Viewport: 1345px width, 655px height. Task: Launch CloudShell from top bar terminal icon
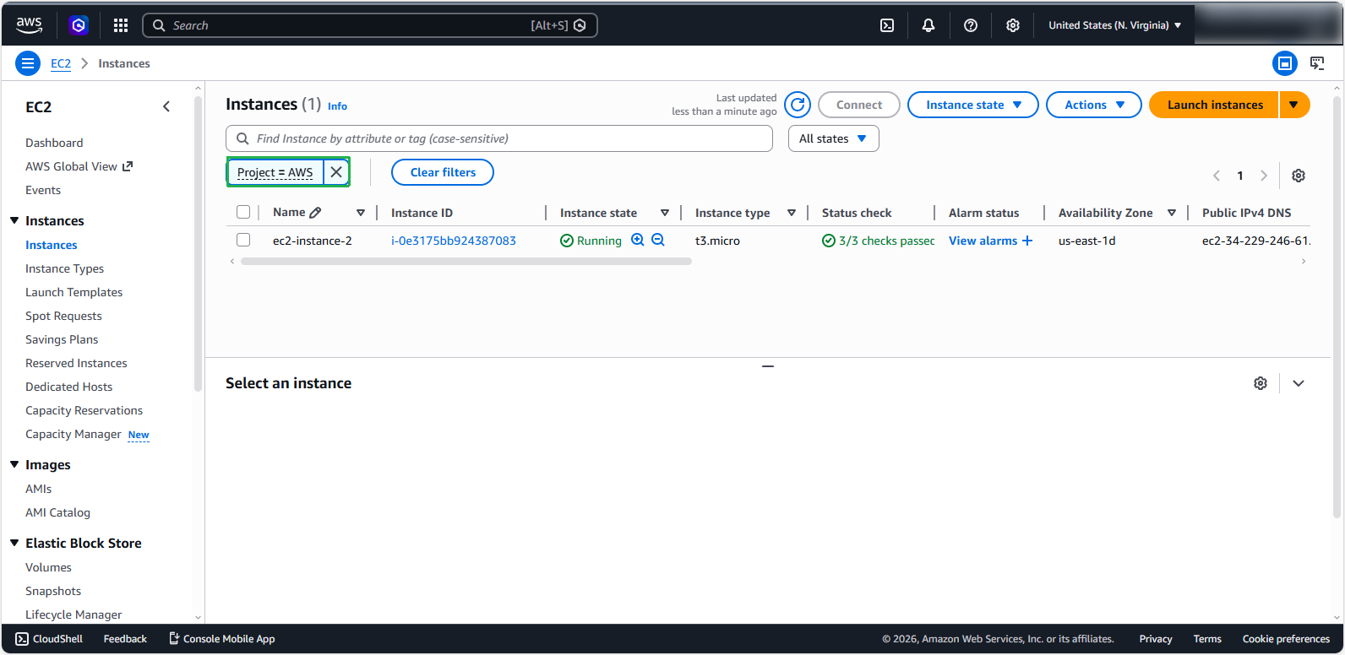[x=887, y=25]
